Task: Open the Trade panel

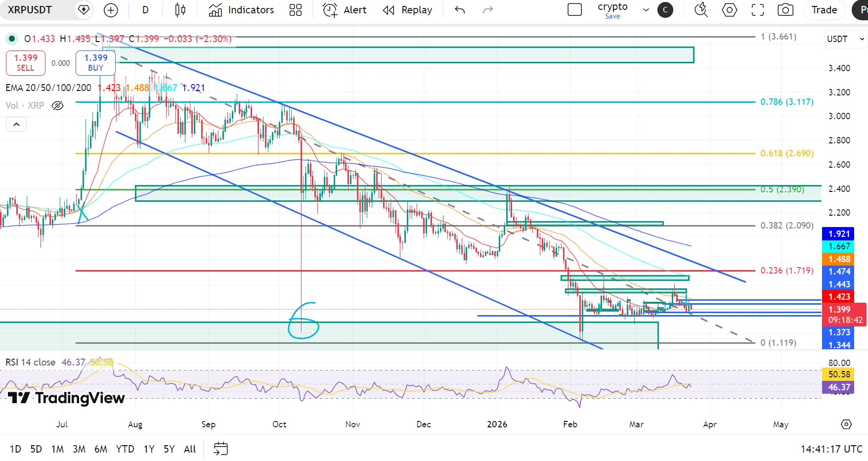Action: click(825, 10)
